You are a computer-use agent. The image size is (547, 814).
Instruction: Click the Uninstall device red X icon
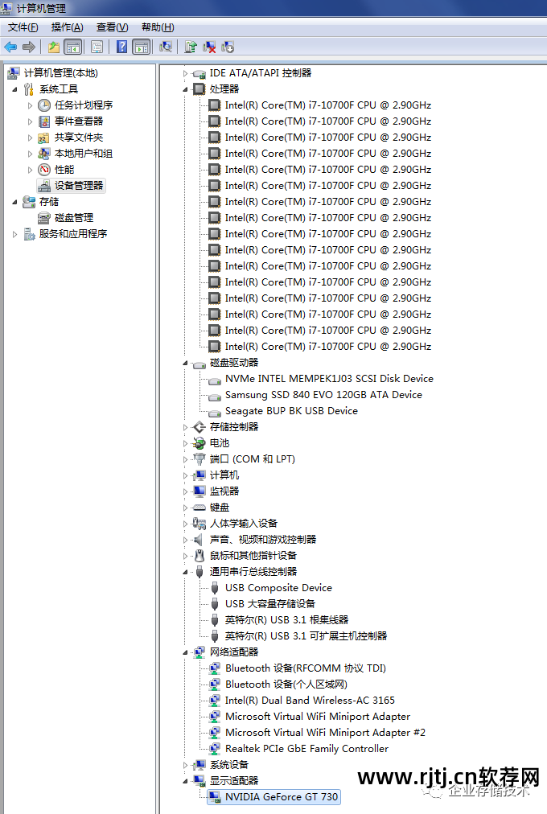(x=209, y=47)
